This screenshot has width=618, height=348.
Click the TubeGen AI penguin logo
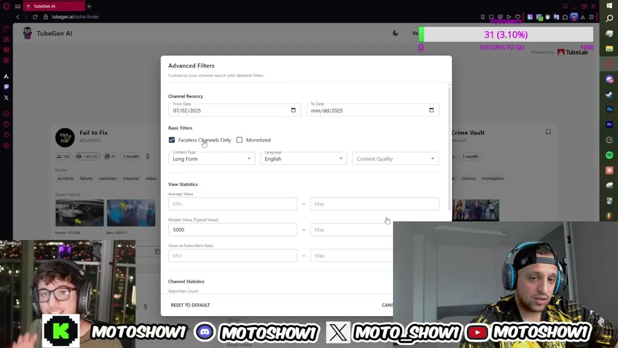click(x=28, y=33)
